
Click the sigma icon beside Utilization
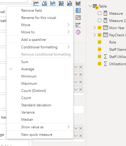pyautogui.click(x=105, y=64)
